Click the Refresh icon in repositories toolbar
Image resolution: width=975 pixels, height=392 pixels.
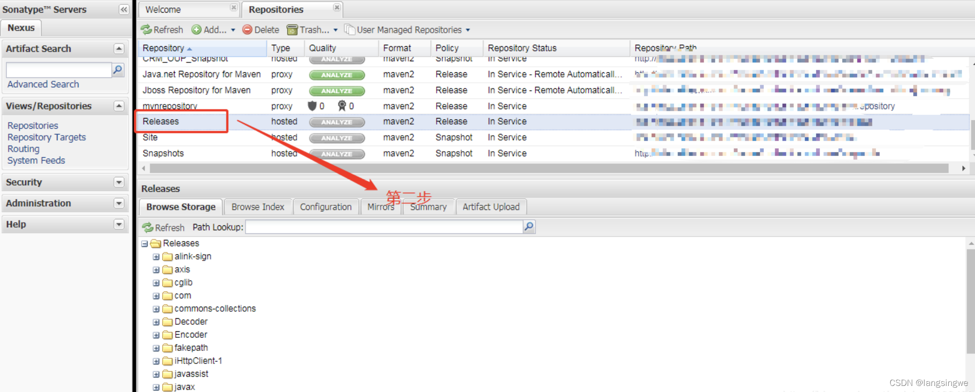(x=146, y=30)
